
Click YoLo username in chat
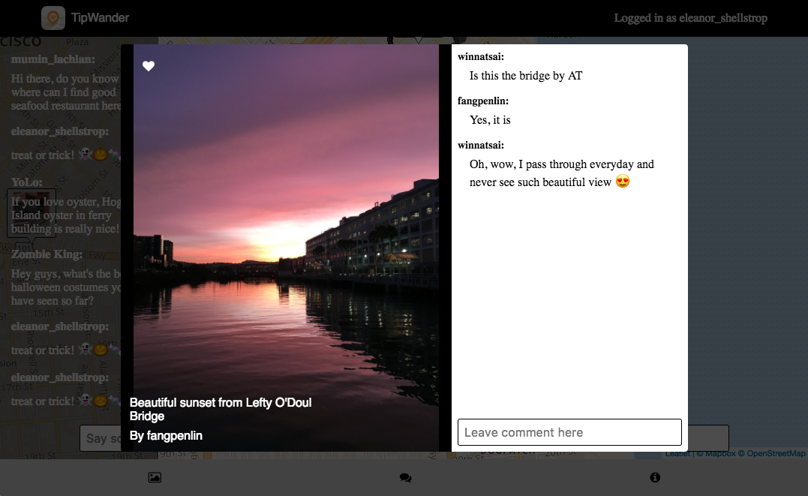click(x=27, y=182)
